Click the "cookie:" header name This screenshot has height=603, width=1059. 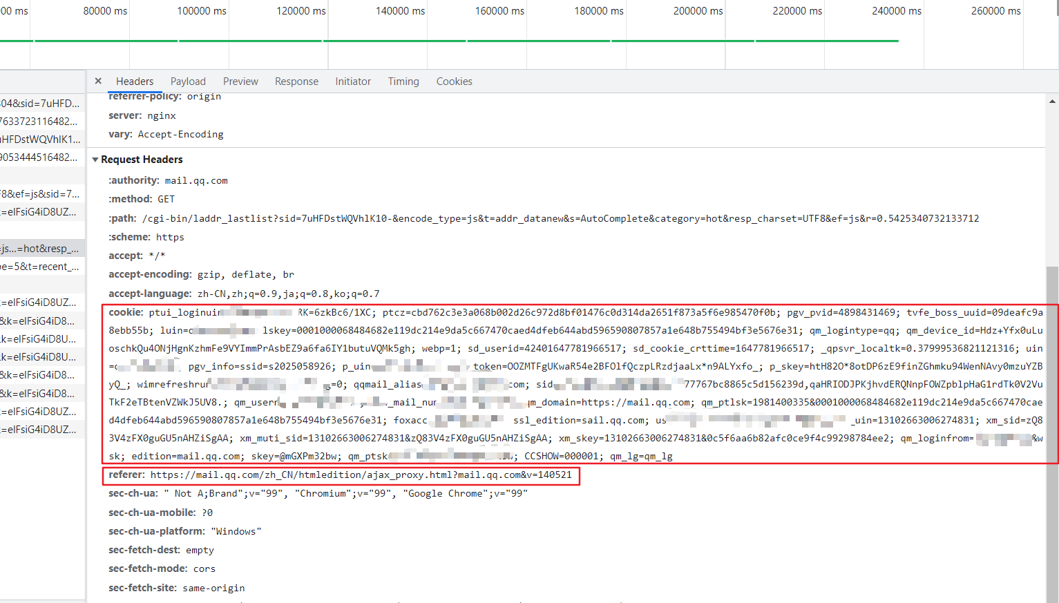click(126, 312)
